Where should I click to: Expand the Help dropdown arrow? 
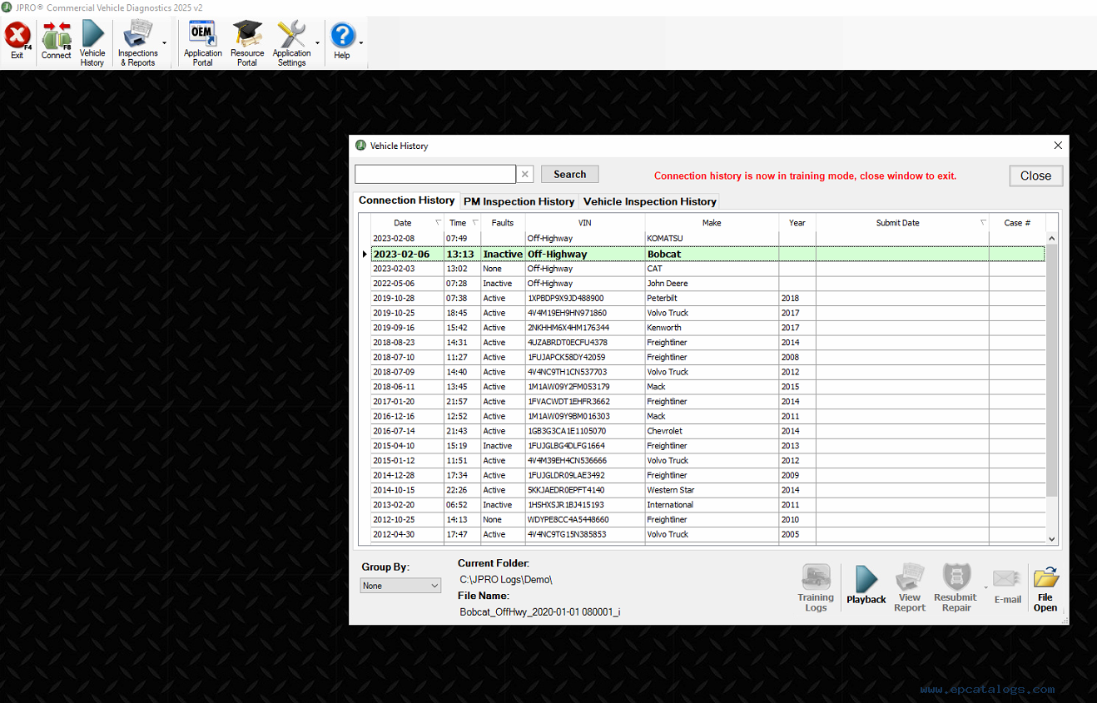pos(360,43)
